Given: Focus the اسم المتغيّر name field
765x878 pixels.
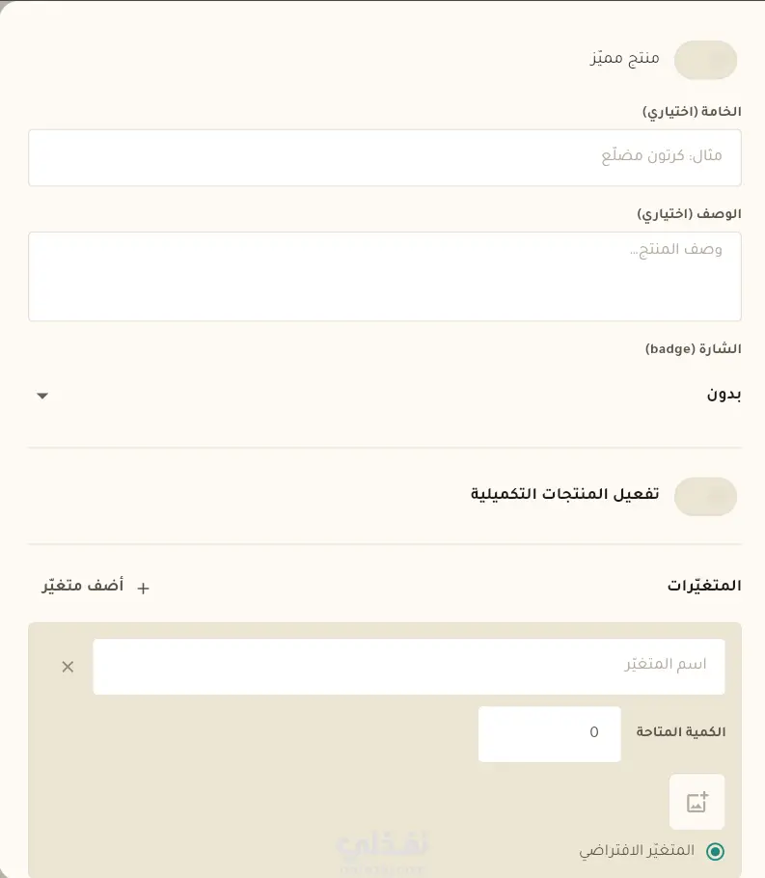Looking at the screenshot, I should (x=409, y=667).
